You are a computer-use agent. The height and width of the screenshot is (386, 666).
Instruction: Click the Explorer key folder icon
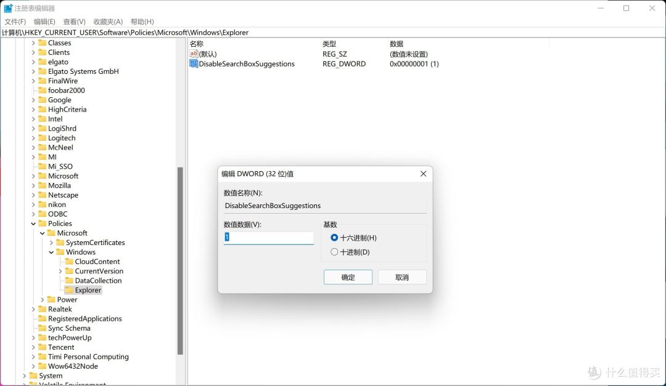click(69, 291)
